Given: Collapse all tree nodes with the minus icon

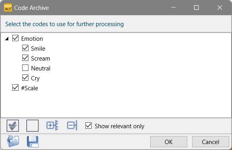Looking at the screenshot, I should pyautogui.click(x=72, y=125).
